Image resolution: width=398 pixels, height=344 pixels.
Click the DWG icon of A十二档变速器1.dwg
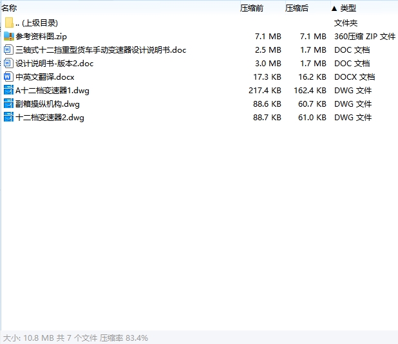[8, 90]
